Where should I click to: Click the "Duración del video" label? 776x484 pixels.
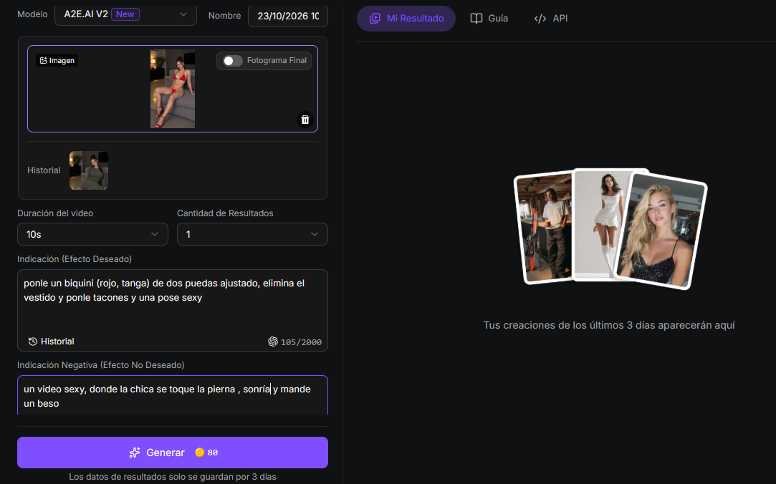tap(55, 213)
